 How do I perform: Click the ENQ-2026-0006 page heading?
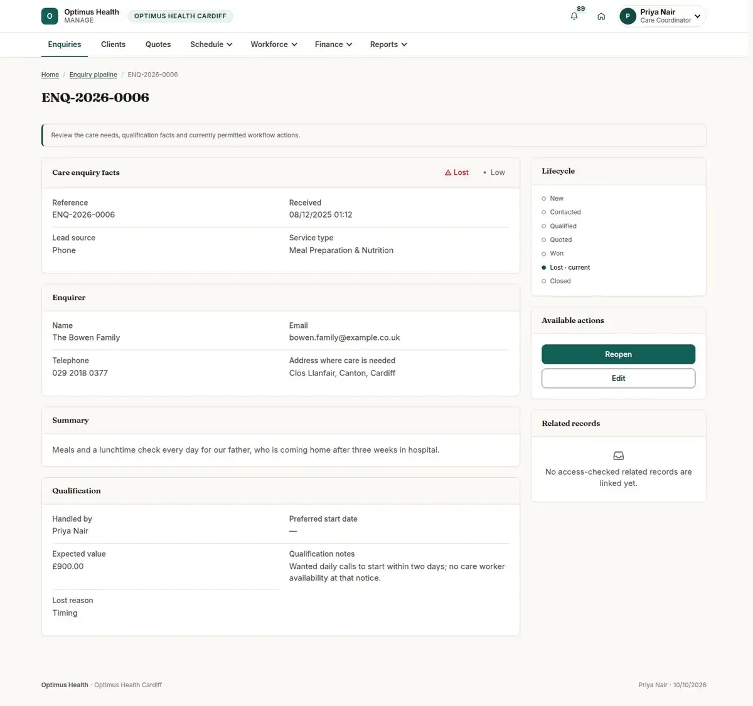(95, 98)
